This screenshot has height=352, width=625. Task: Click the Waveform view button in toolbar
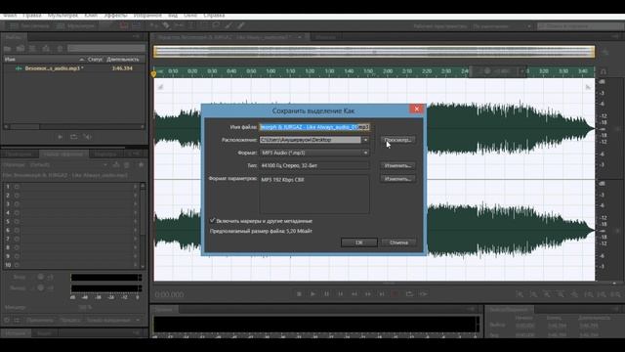(29, 26)
